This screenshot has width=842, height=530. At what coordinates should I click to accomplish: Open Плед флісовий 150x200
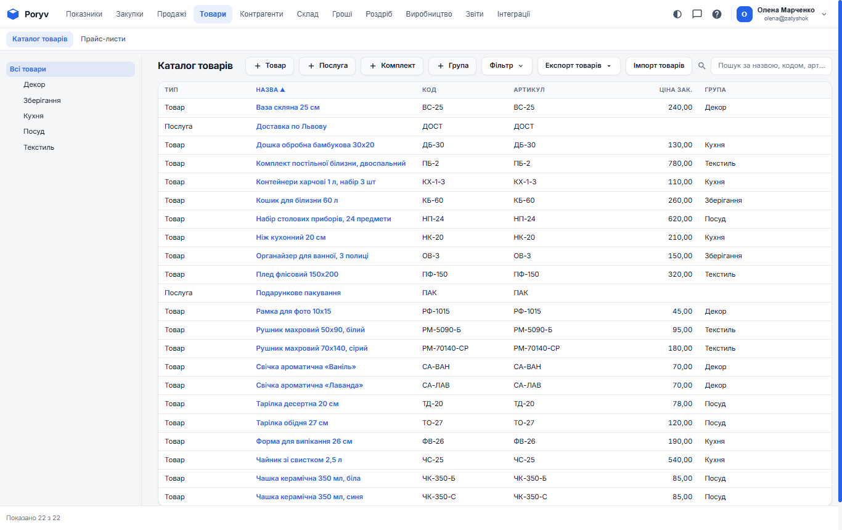point(297,274)
